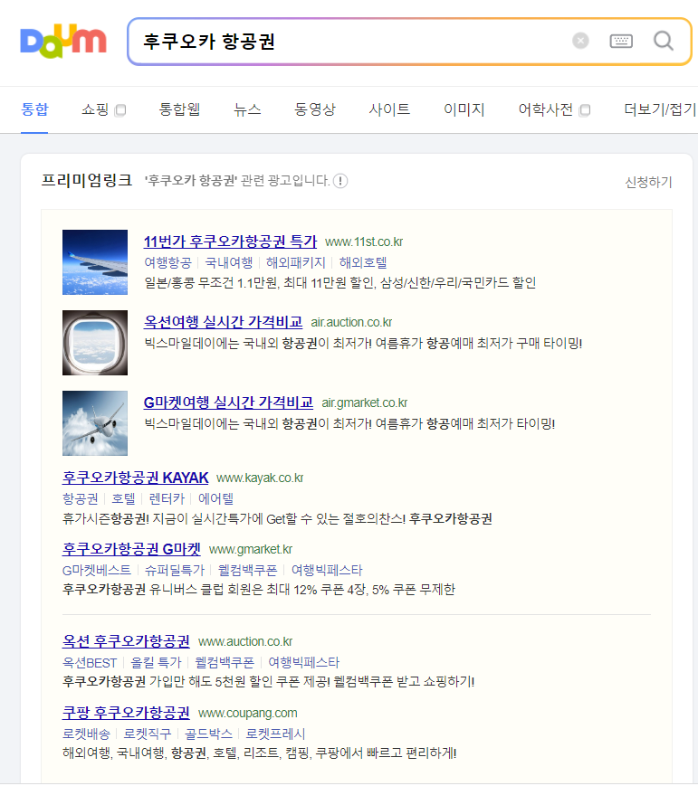Open the 여행항공 sublink
Screen dimensions: 698x786
(168, 262)
